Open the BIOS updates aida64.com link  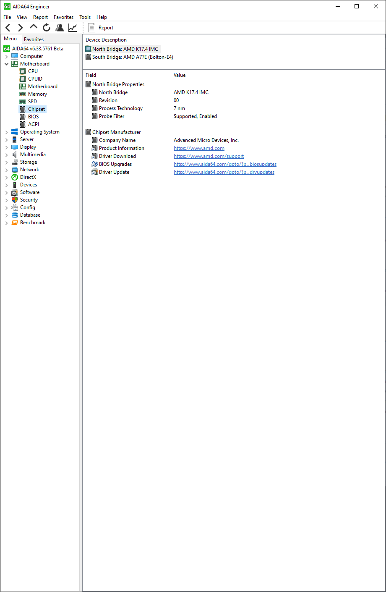pos(225,164)
